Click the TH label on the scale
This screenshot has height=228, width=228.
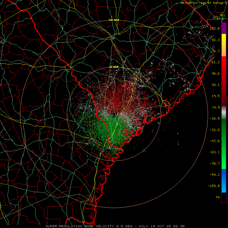point(218,197)
